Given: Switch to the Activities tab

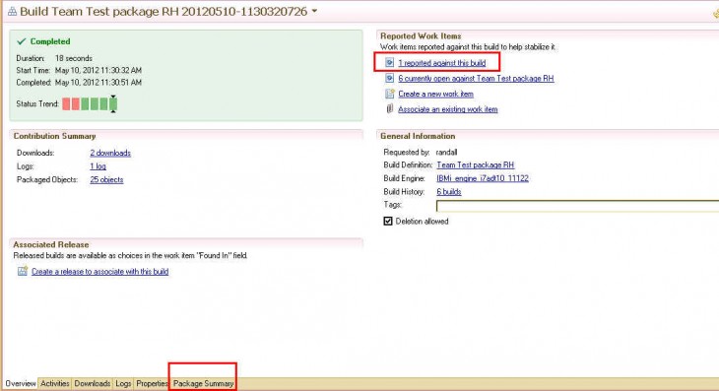Looking at the screenshot, I should (x=54, y=384).
